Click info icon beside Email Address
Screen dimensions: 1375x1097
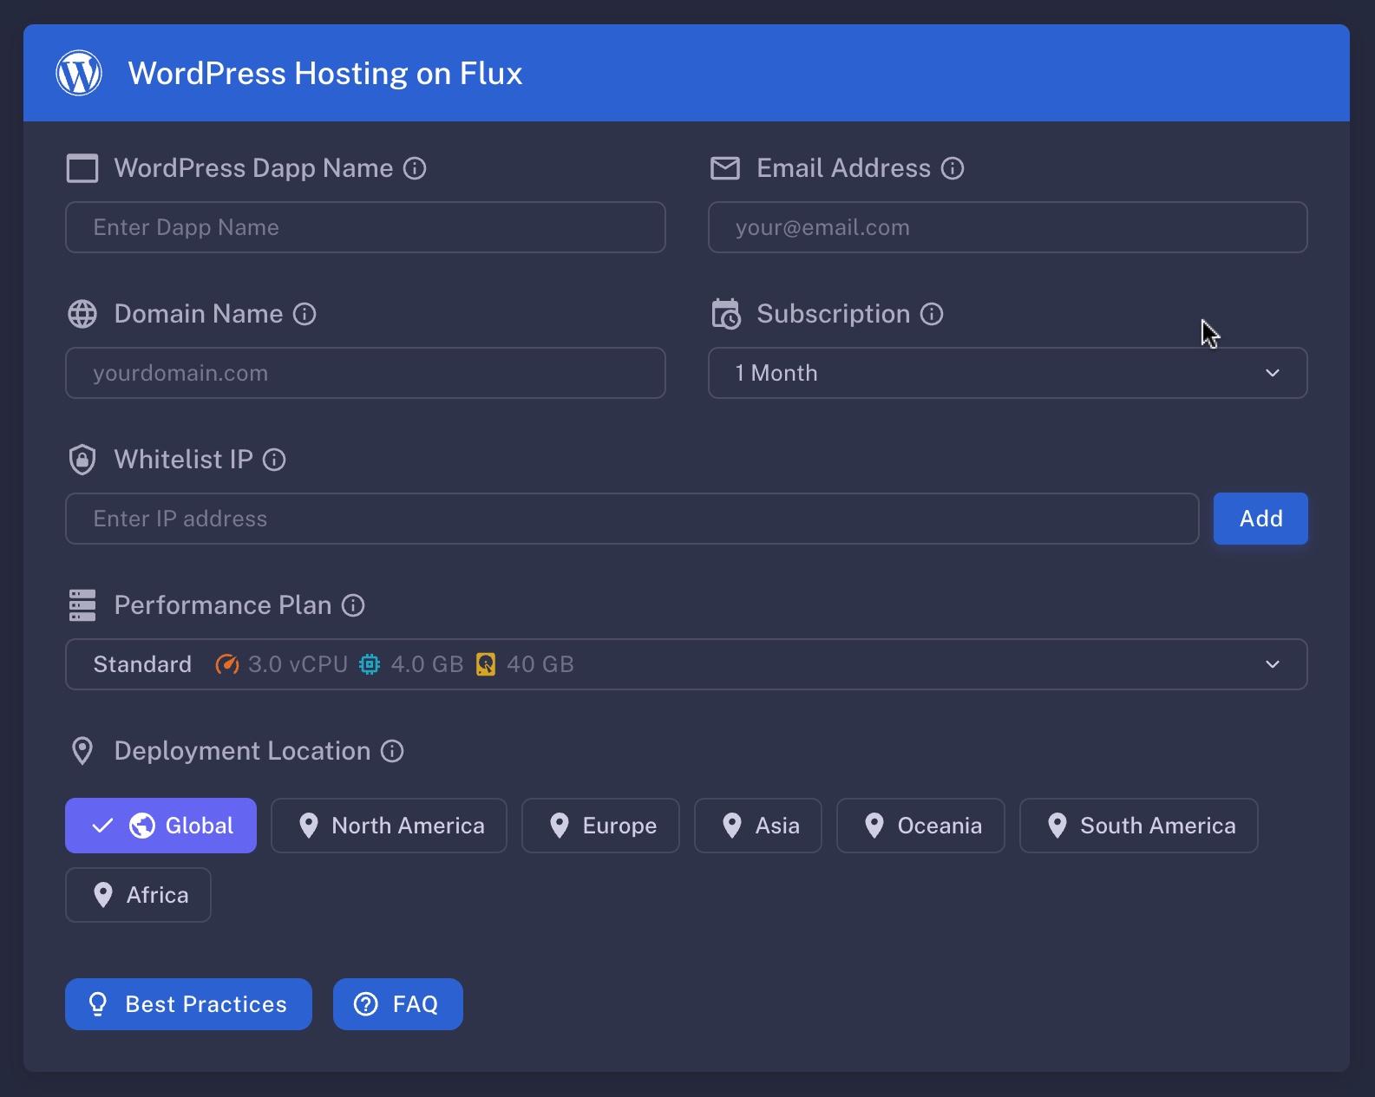[x=953, y=168]
